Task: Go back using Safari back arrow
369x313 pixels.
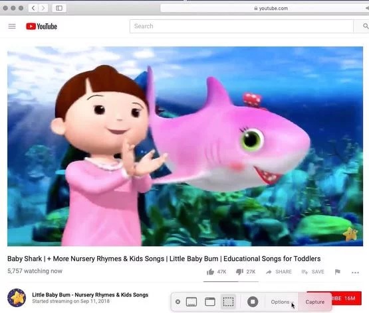Action: (x=33, y=8)
